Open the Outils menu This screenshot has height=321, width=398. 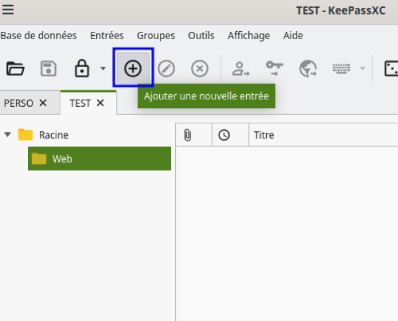pyautogui.click(x=201, y=36)
